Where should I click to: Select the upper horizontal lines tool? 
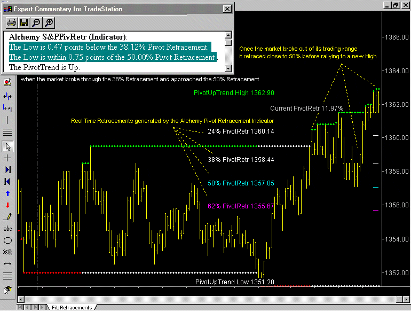click(7, 133)
